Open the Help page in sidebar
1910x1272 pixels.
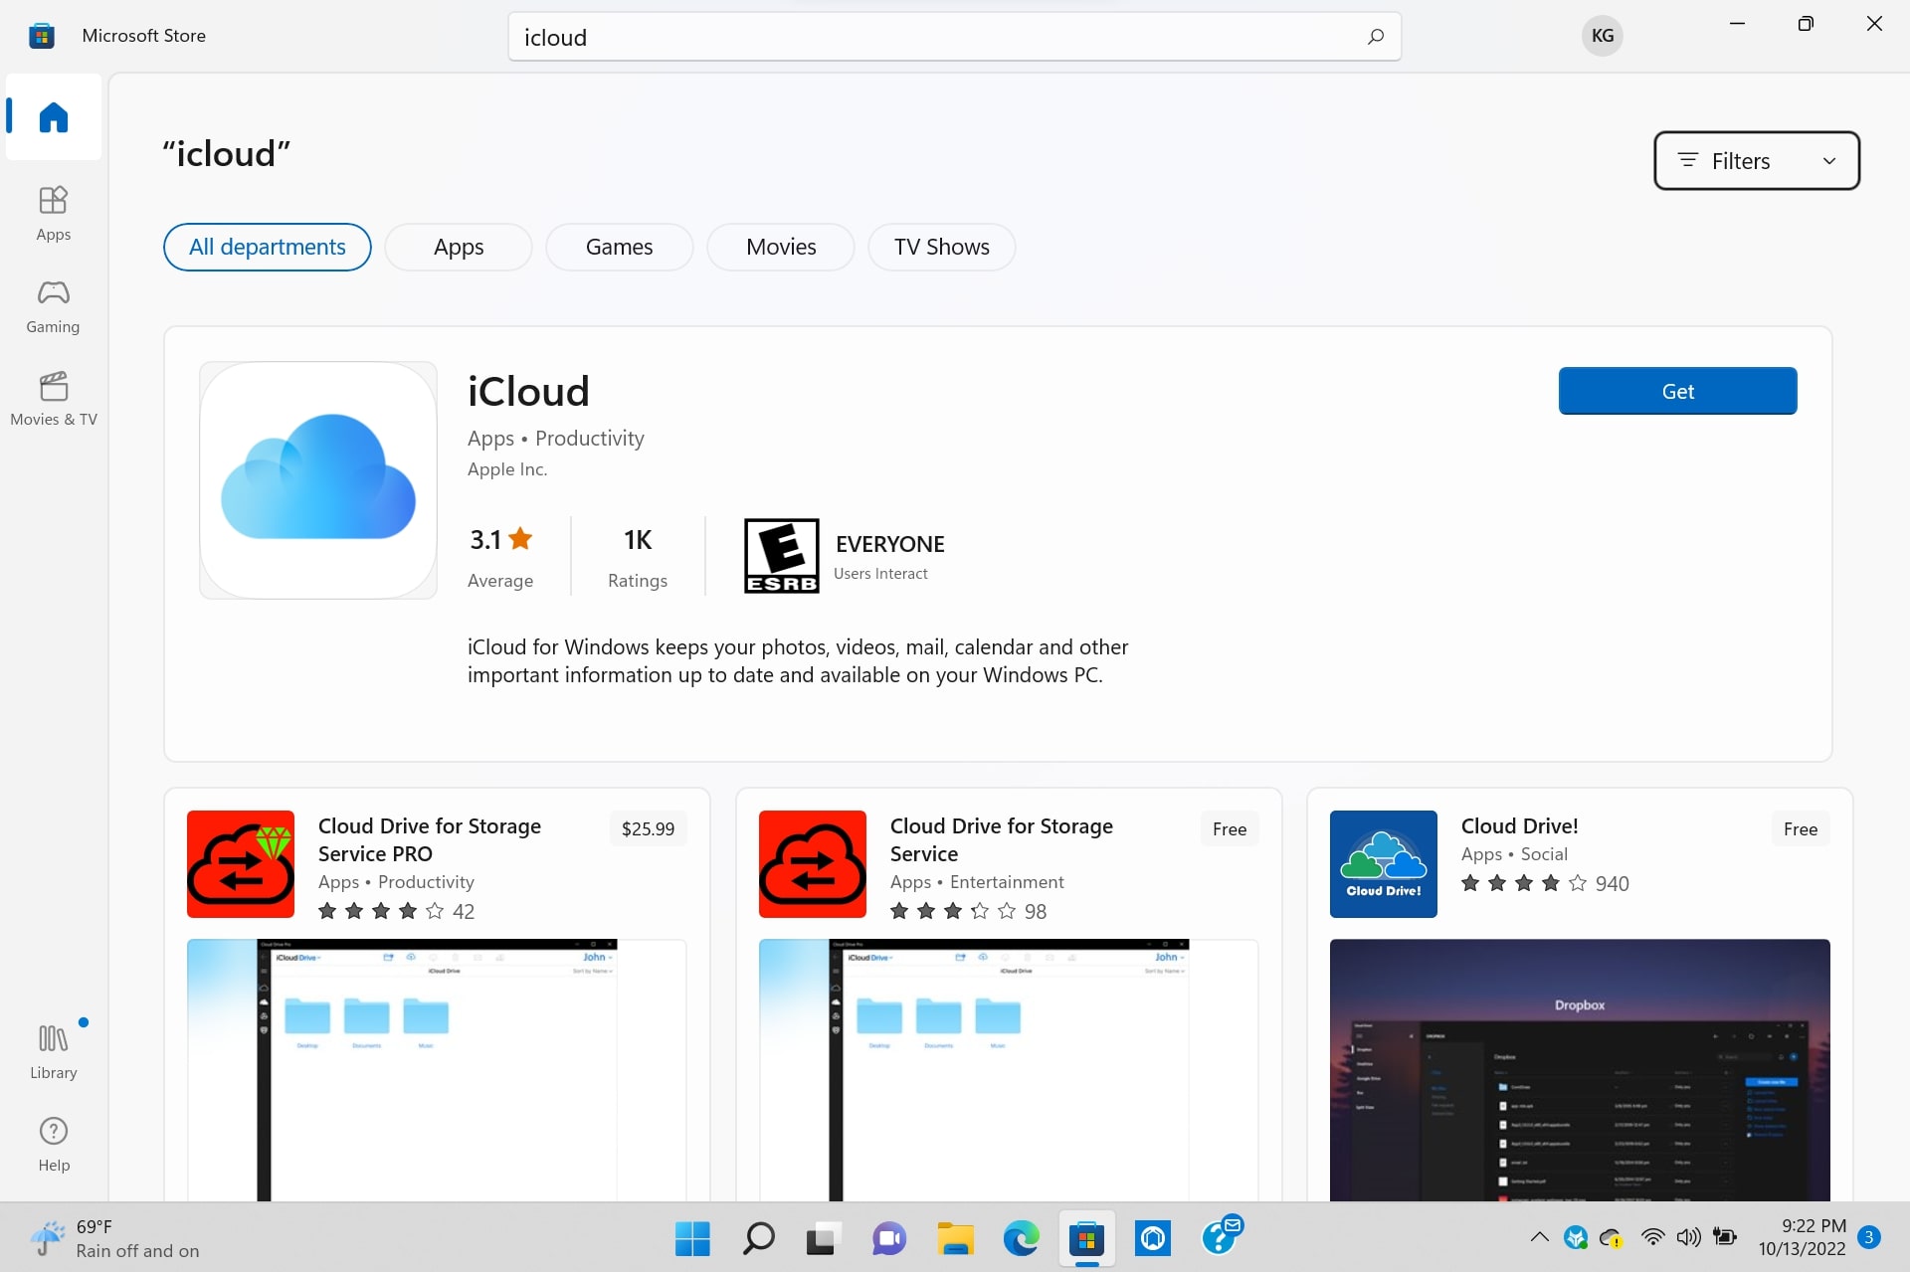tap(54, 1144)
